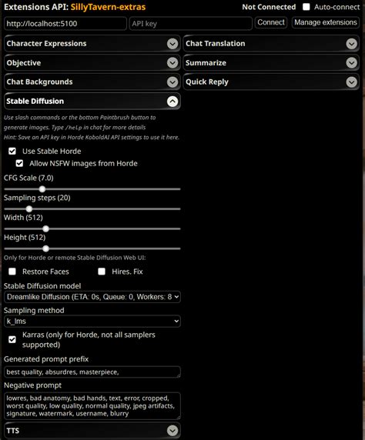Expand the Character Expressions chevron icon
The width and height of the screenshot is (365, 440).
(172, 44)
